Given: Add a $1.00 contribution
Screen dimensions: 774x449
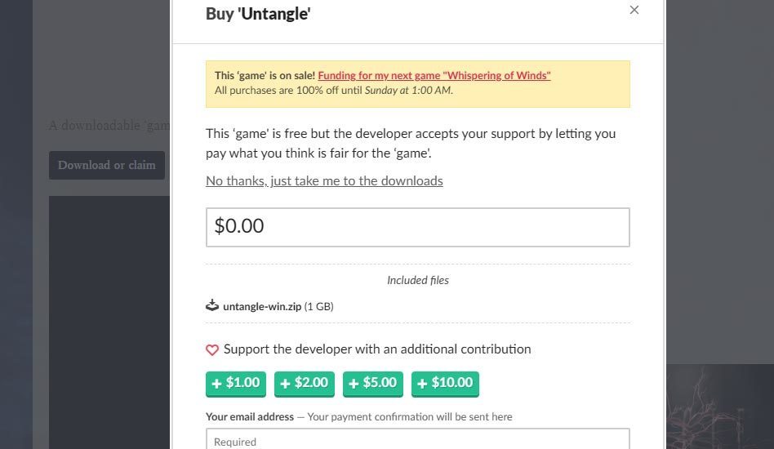Looking at the screenshot, I should pos(236,384).
